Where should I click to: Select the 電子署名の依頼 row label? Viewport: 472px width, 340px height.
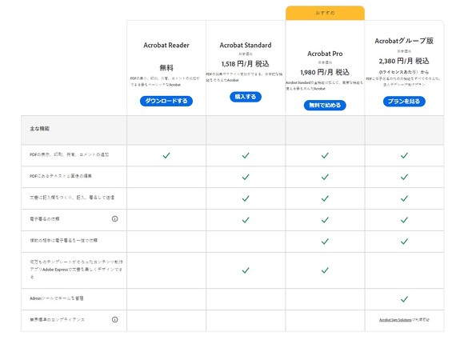tap(45, 219)
